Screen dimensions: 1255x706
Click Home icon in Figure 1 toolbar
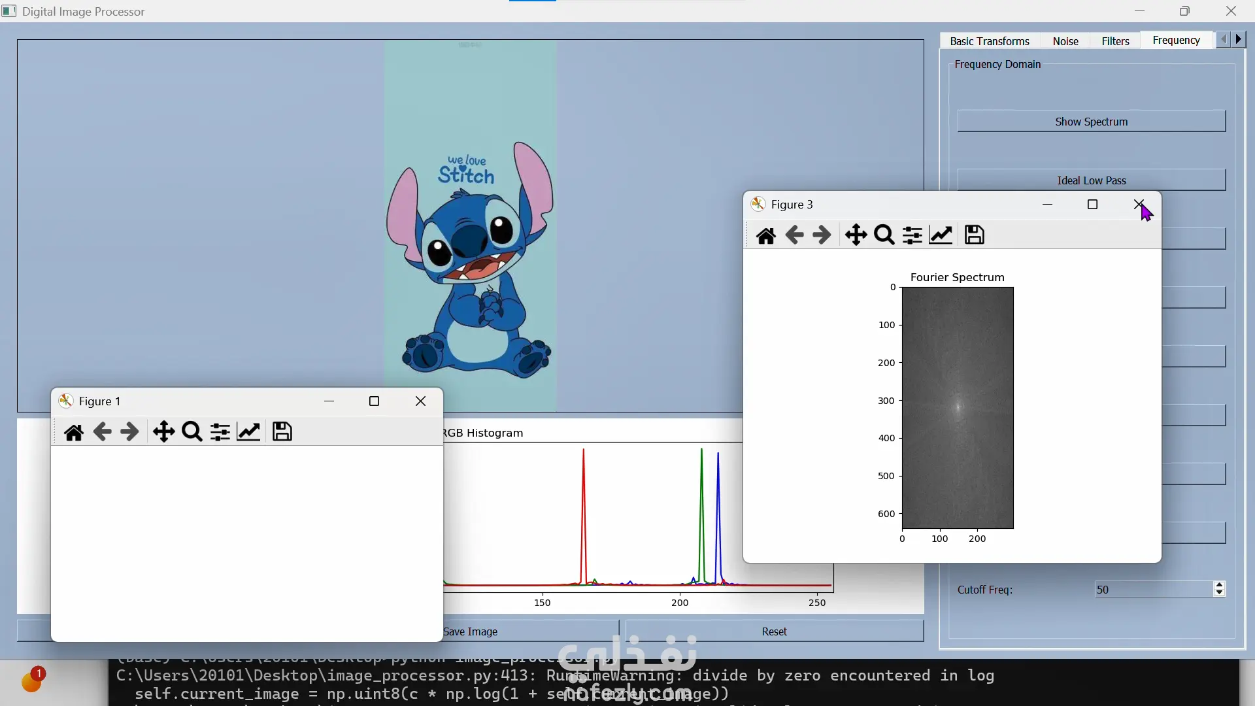[x=74, y=432]
